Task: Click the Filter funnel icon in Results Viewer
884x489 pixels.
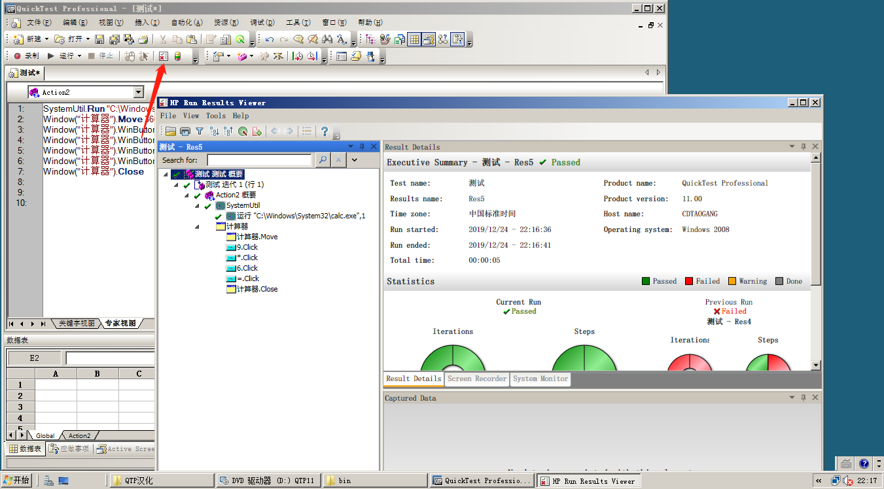Action: tap(200, 131)
